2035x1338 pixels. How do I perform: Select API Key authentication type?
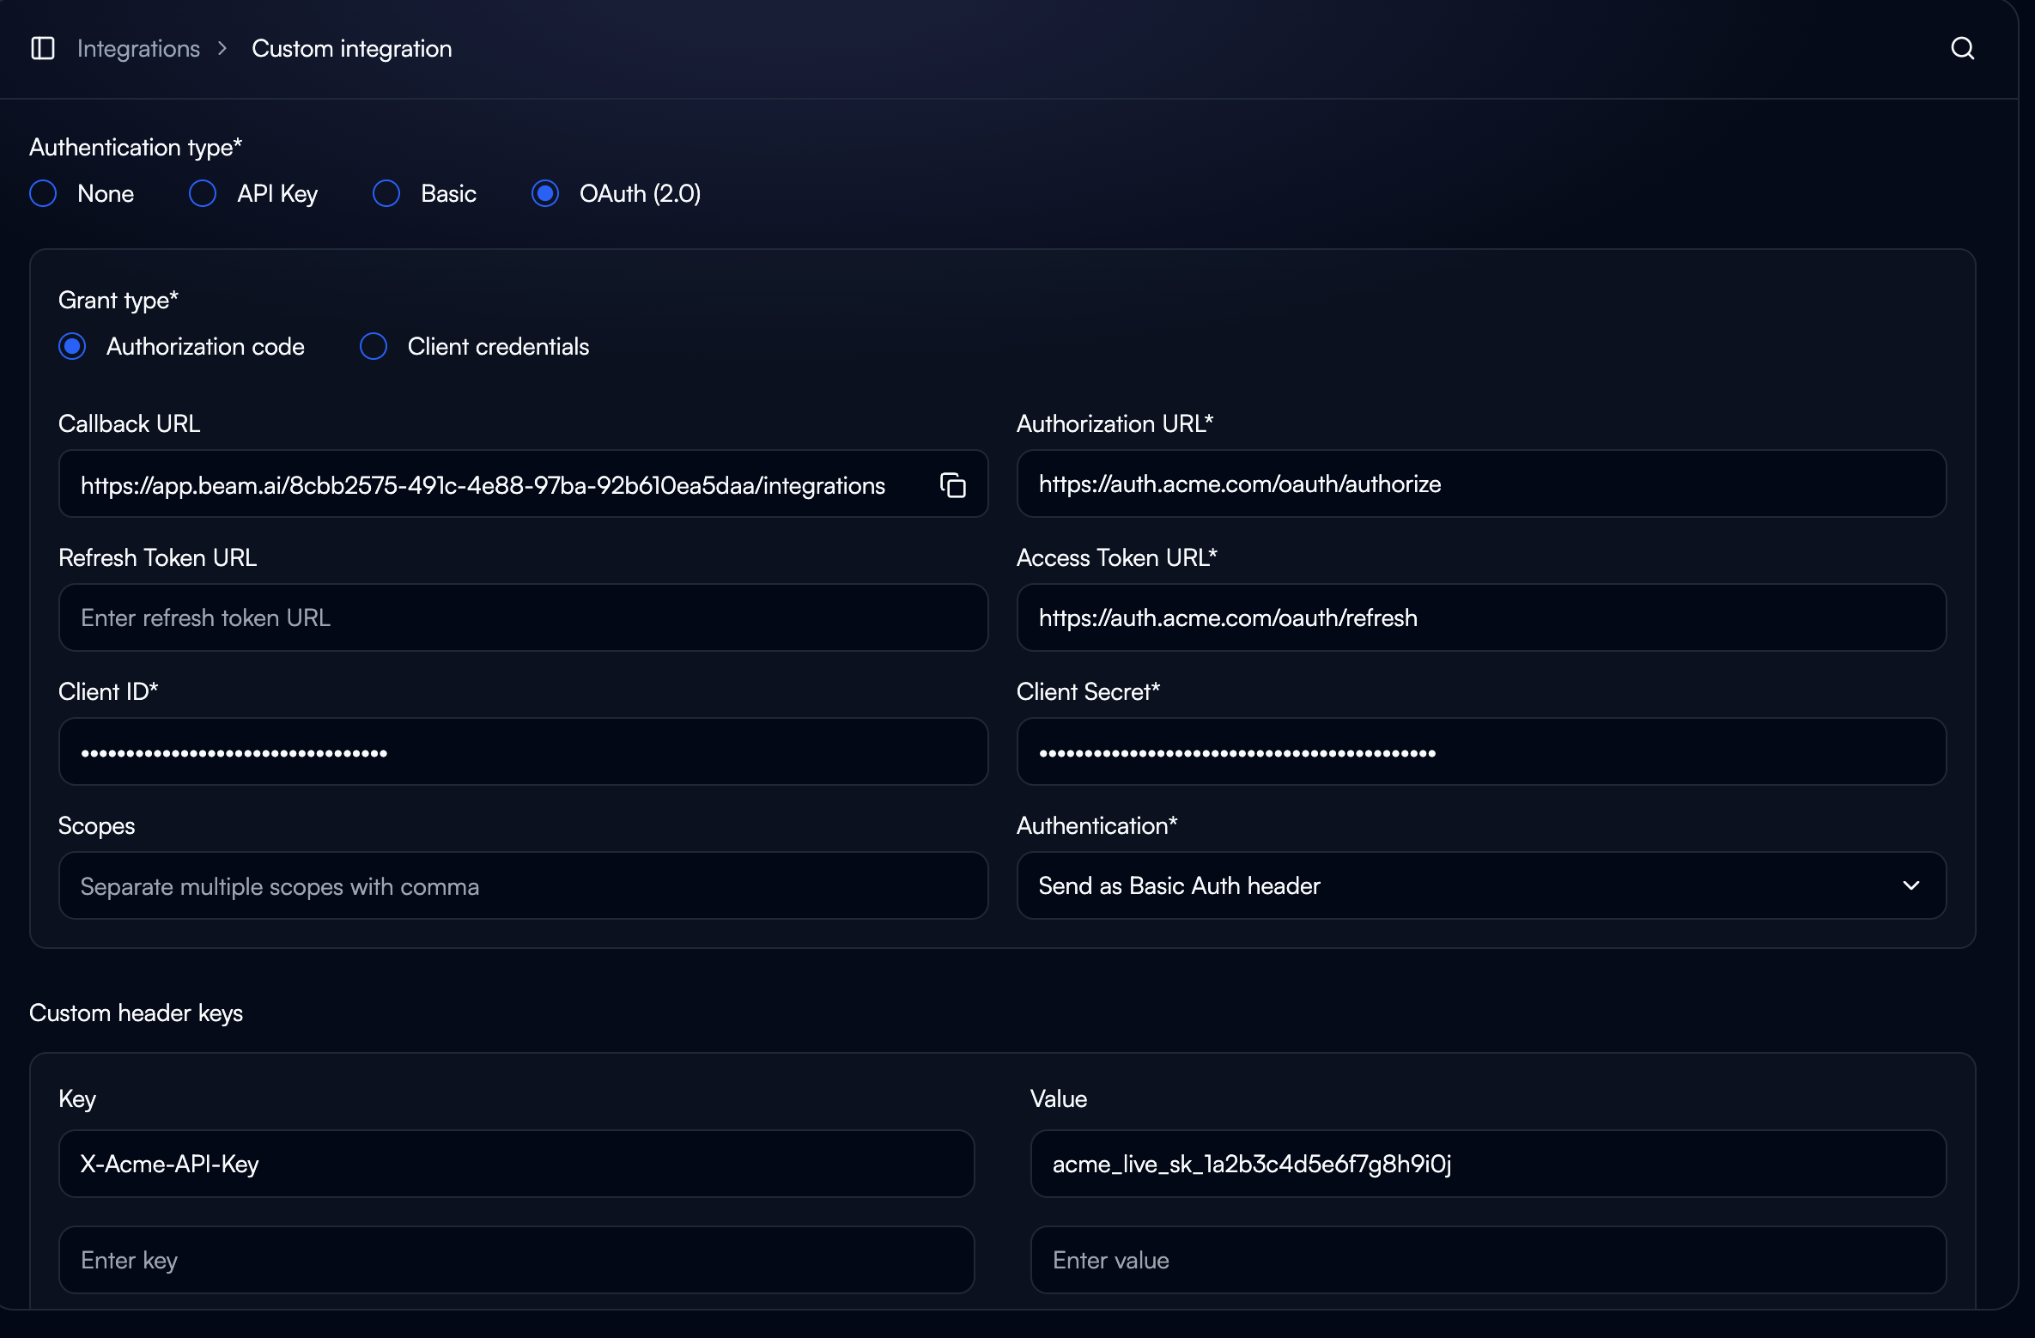(x=203, y=193)
